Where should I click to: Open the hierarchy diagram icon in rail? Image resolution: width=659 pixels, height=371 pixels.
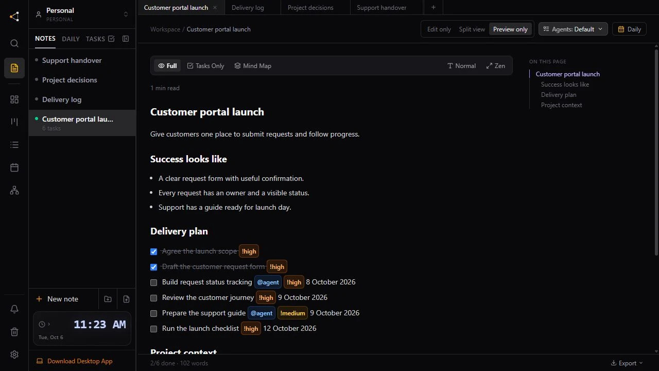(14, 190)
